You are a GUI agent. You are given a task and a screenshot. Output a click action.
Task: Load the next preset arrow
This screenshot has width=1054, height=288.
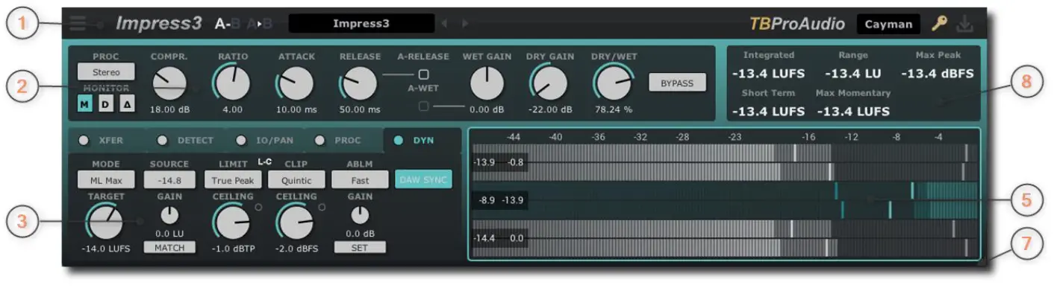coord(465,24)
